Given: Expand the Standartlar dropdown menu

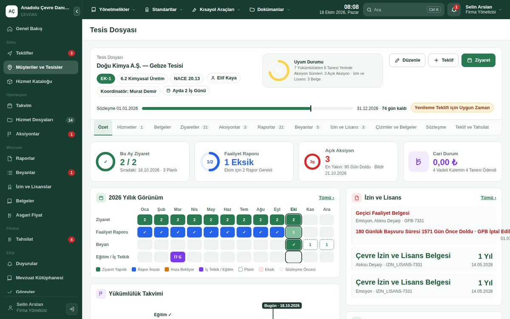Looking at the screenshot, I should click(164, 9).
